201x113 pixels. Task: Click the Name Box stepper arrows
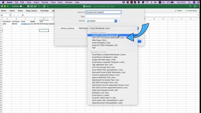(10, 15)
